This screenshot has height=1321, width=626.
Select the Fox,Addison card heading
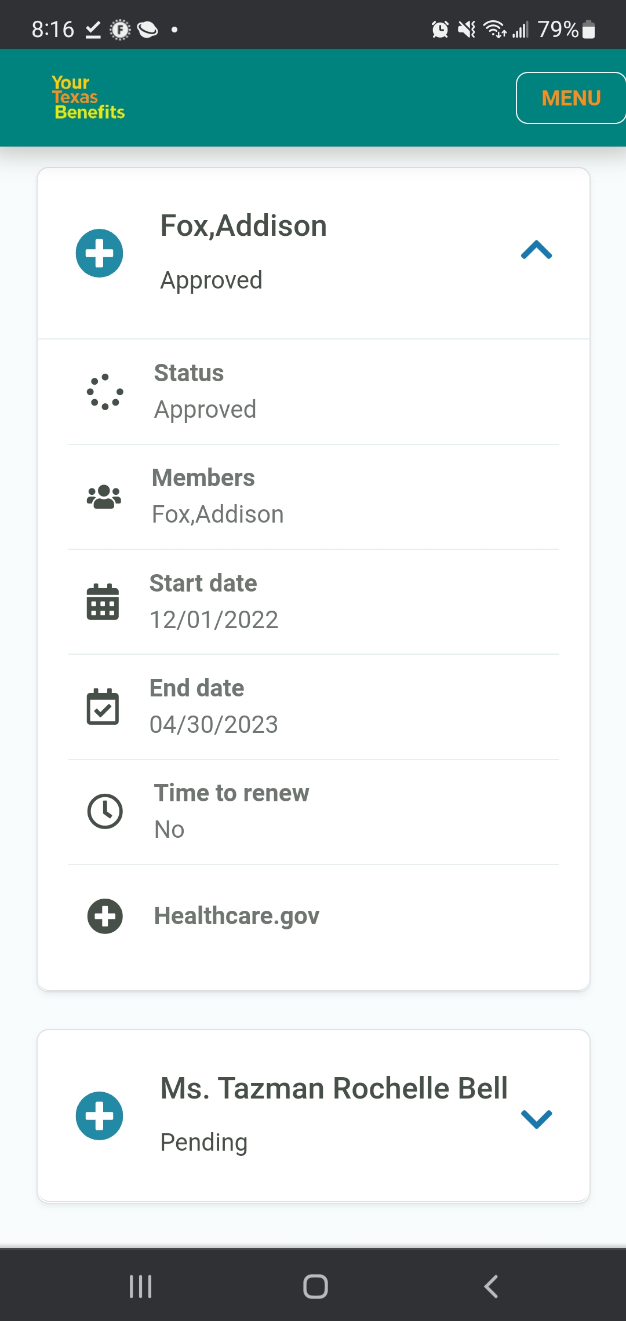pos(243,225)
